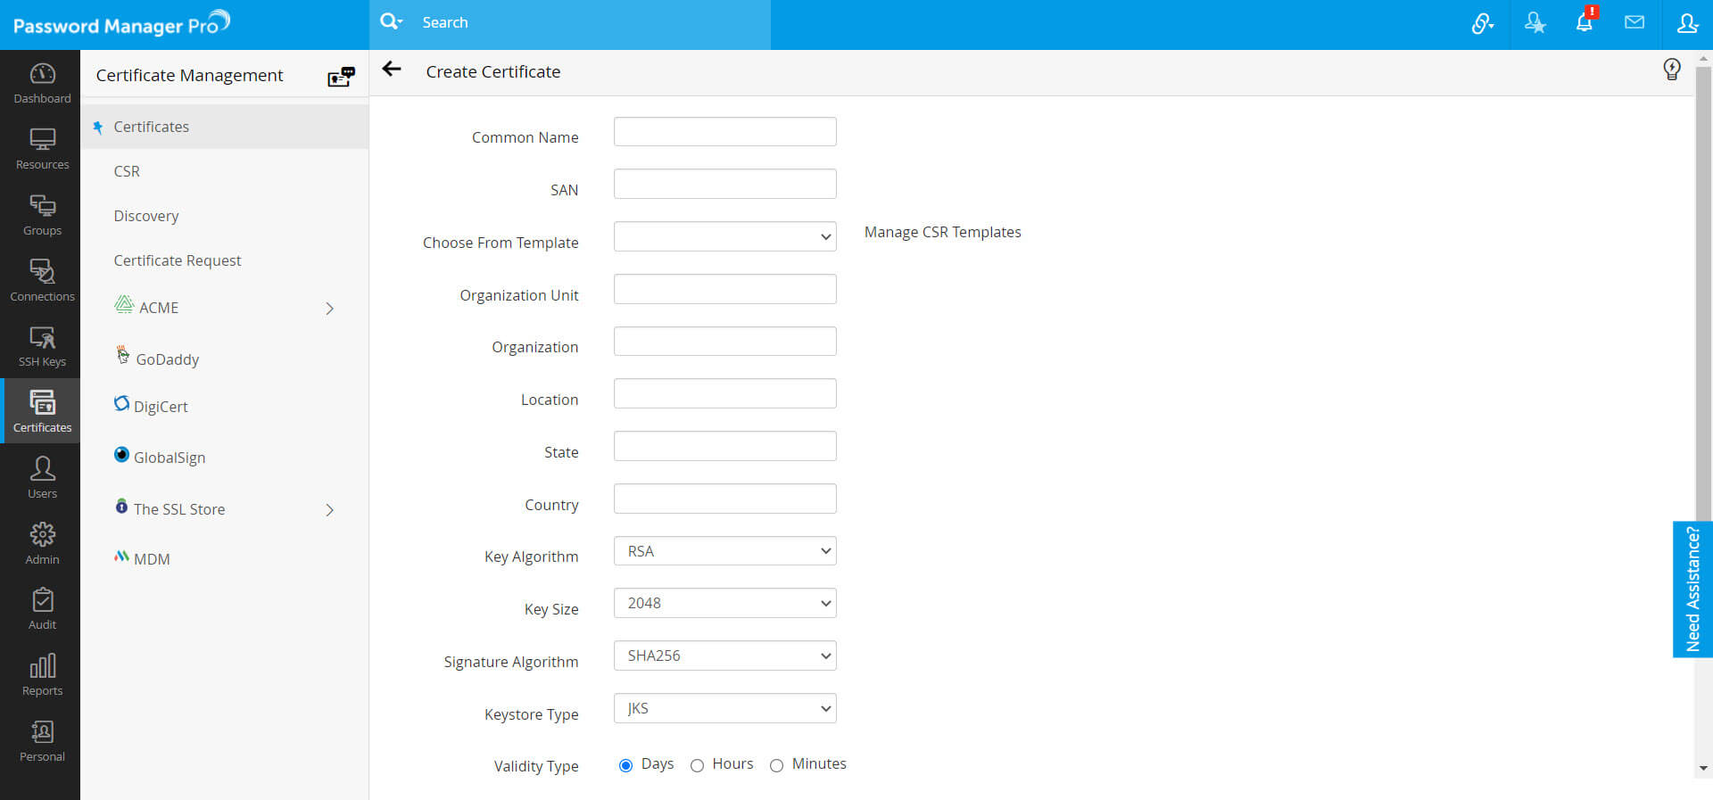Click the favorites user-star icon in header
The image size is (1713, 800).
[x=1535, y=23]
